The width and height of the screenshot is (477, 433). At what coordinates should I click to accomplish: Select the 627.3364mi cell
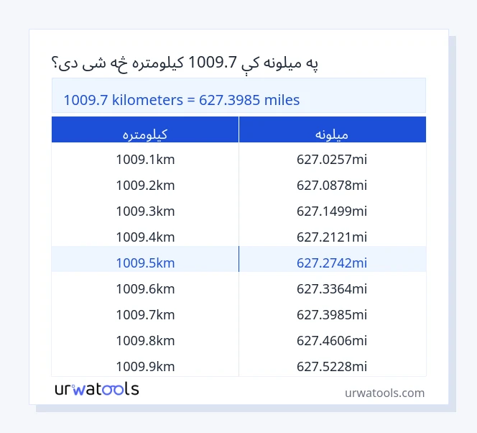(x=332, y=288)
